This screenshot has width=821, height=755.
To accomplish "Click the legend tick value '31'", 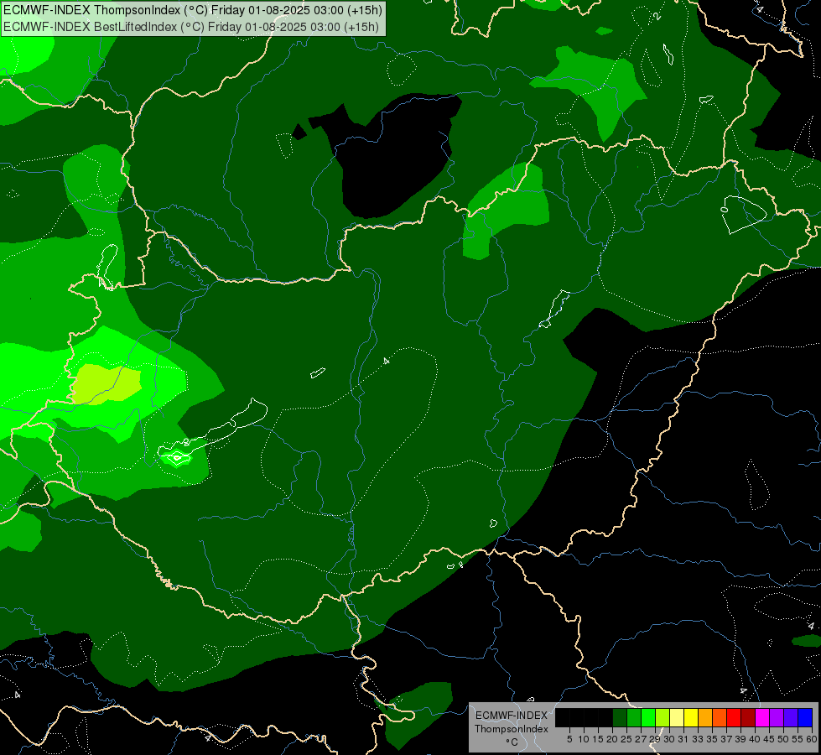I will click(x=683, y=739).
